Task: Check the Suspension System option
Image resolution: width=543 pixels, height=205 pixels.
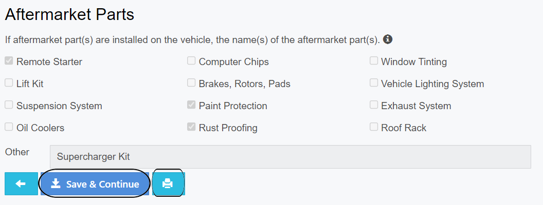Action: coord(9,105)
